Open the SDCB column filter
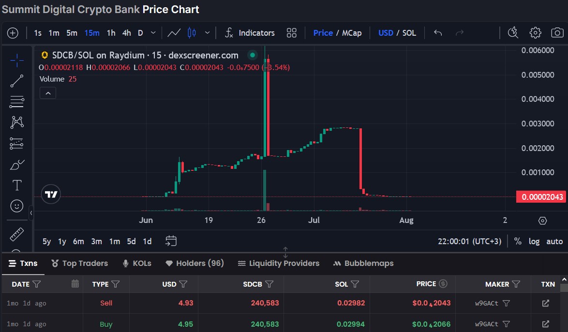 click(269, 284)
